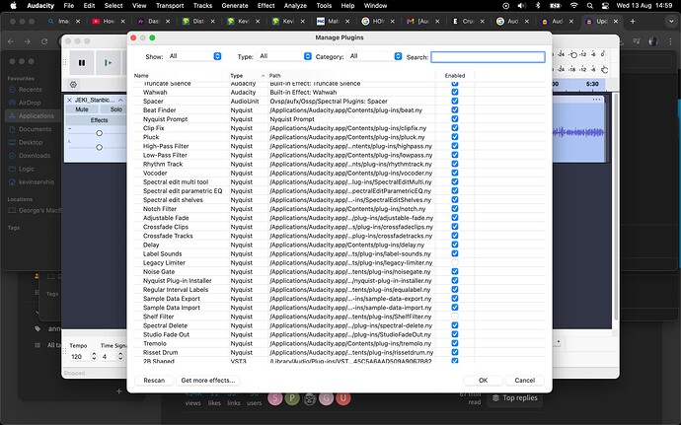Screen dimensions: 681x425
Task: Open the Transport menu
Action: [x=170, y=6]
